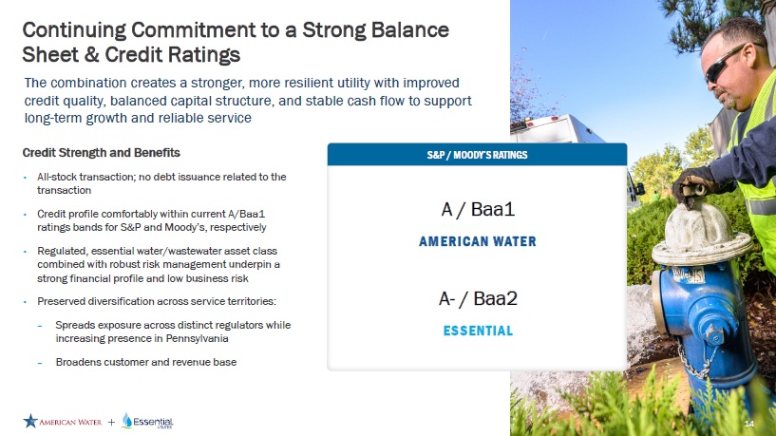Click the American Water star logo icon
The width and height of the screenshot is (776, 436).
31,421
